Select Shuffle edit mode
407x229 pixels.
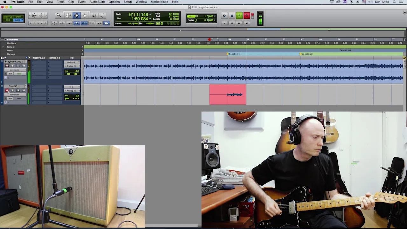[x=8, y=17]
